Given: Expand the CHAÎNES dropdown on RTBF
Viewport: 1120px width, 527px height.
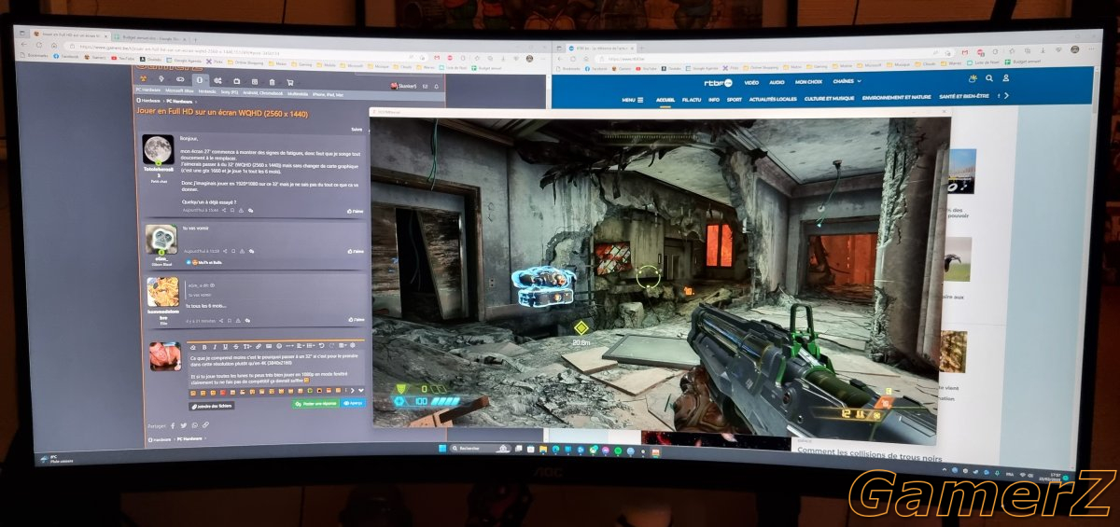Looking at the screenshot, I should 847,81.
